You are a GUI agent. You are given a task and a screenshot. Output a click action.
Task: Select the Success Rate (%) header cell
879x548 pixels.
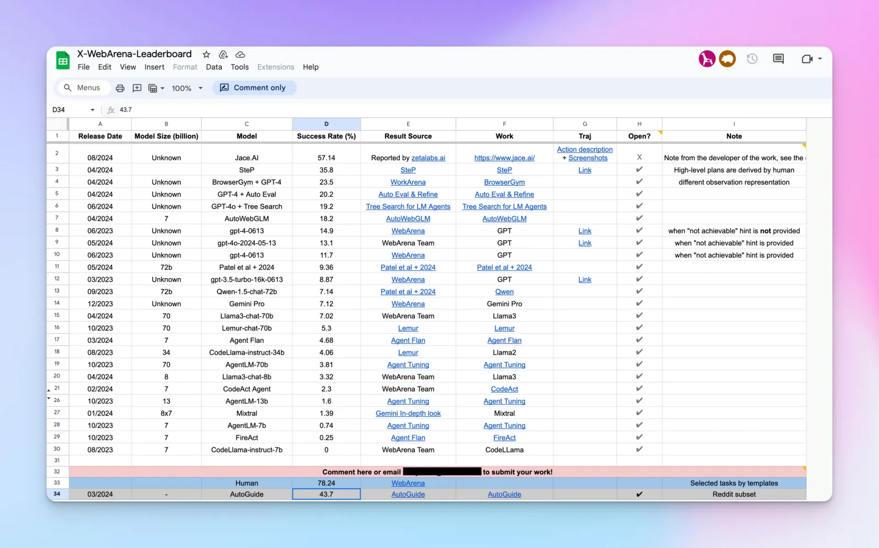tap(326, 136)
